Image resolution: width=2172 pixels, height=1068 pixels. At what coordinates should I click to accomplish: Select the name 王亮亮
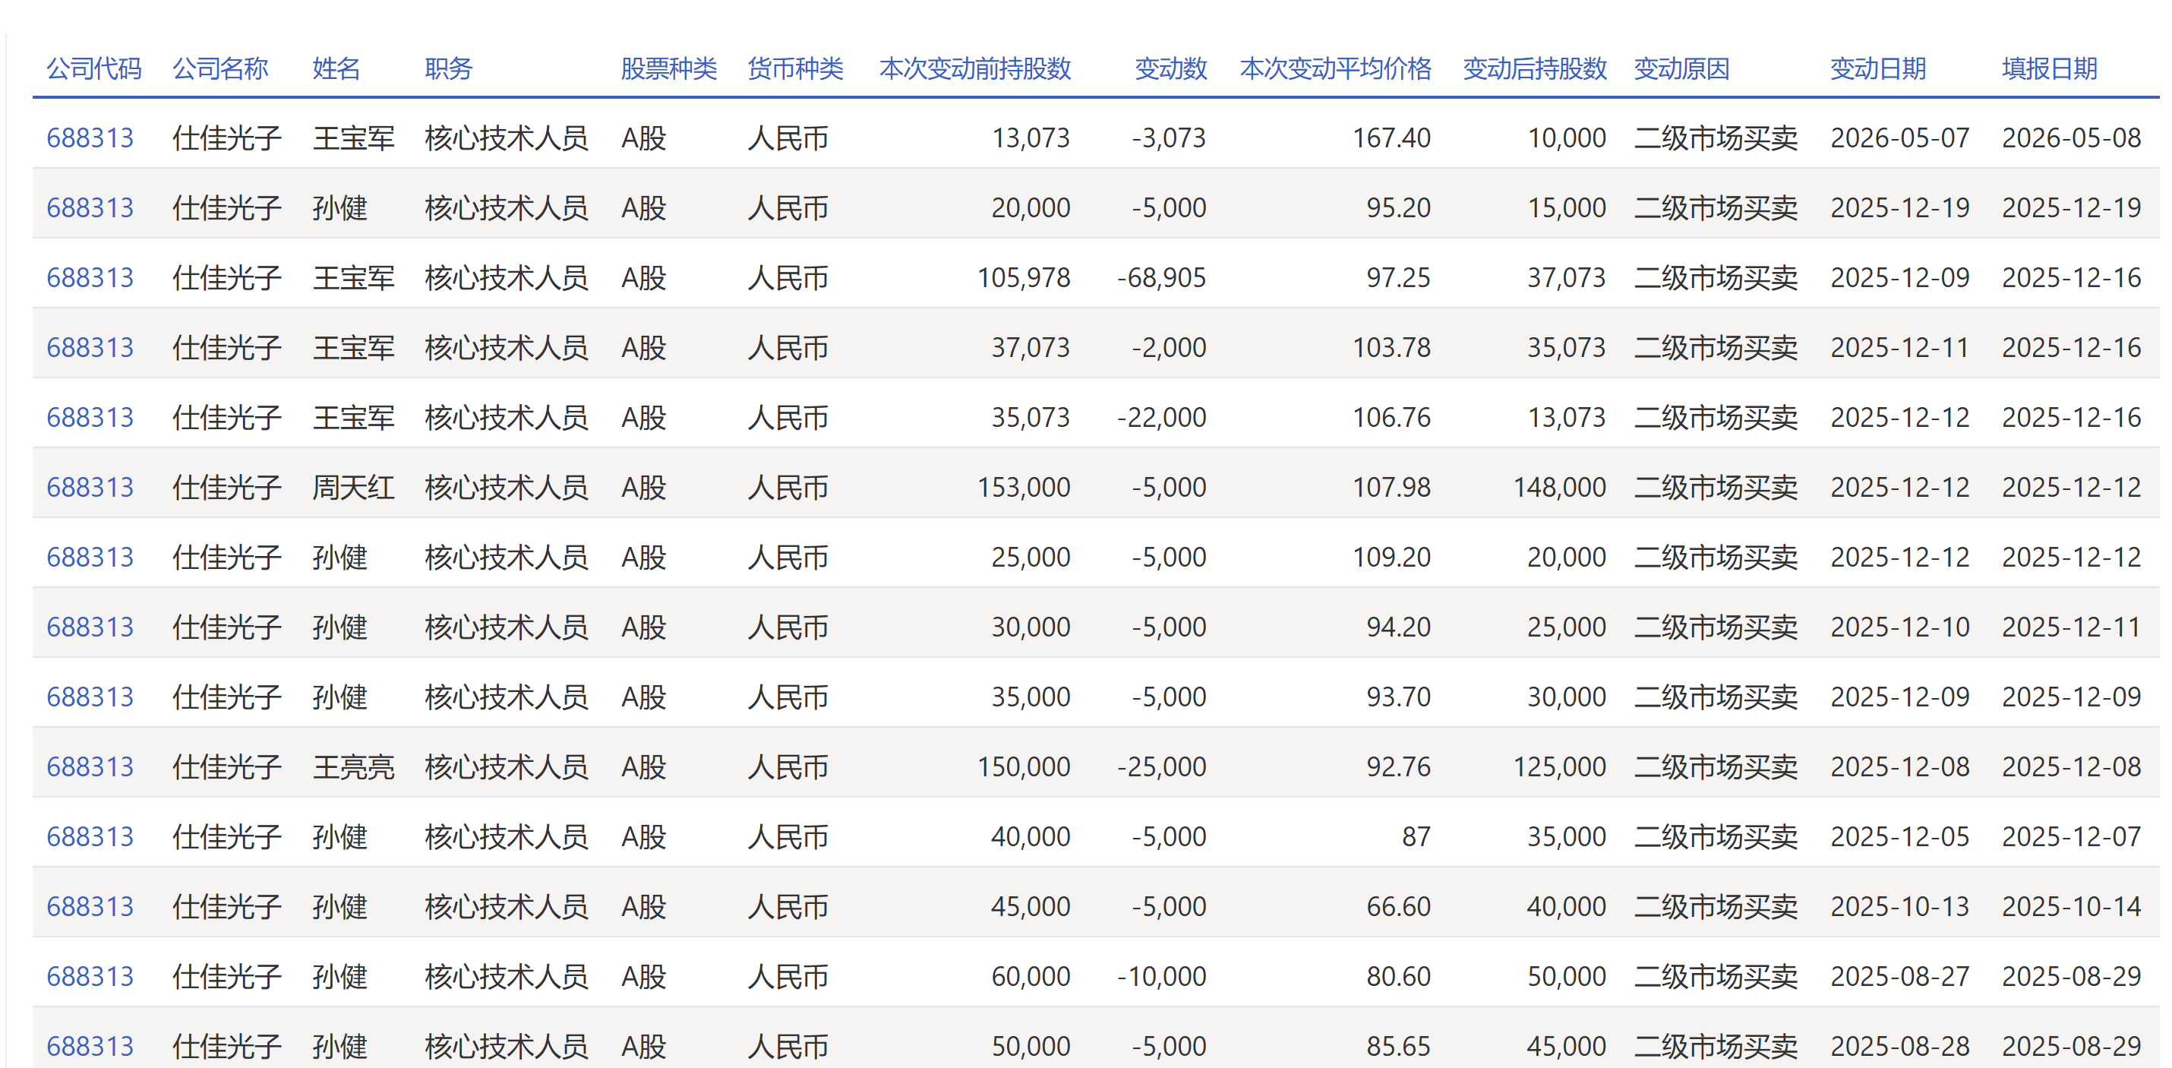pyautogui.click(x=353, y=767)
